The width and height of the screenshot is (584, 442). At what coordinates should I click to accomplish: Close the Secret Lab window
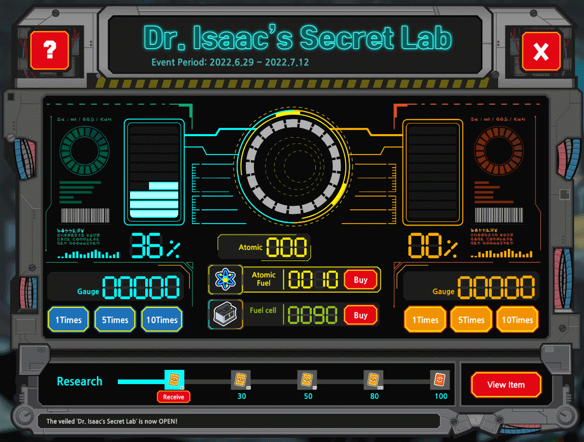541,51
